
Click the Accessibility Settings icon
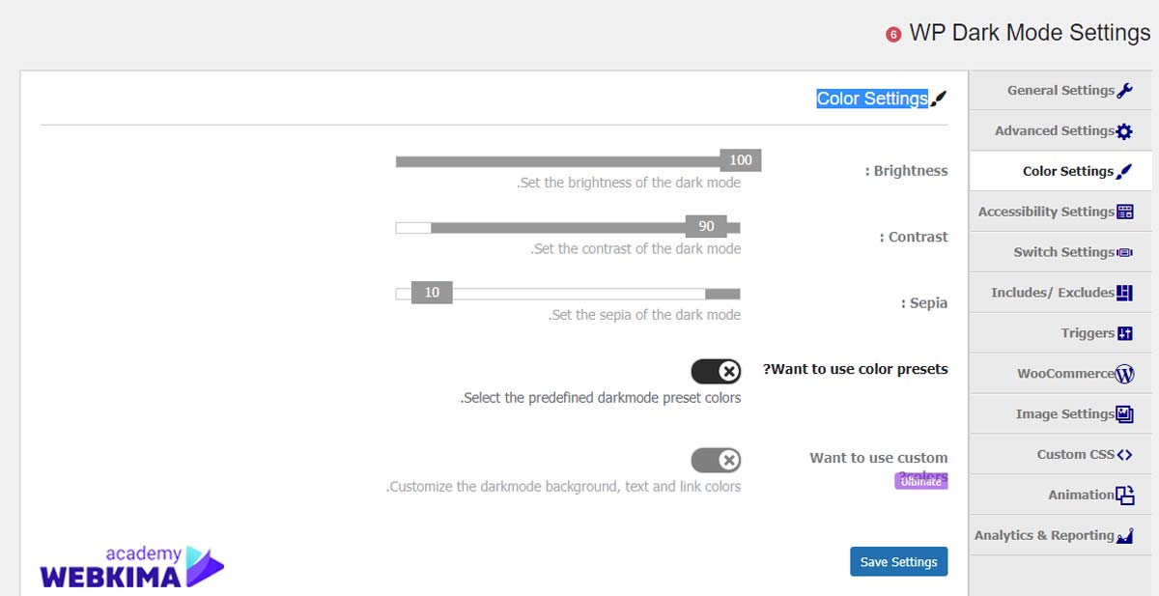pyautogui.click(x=1124, y=213)
